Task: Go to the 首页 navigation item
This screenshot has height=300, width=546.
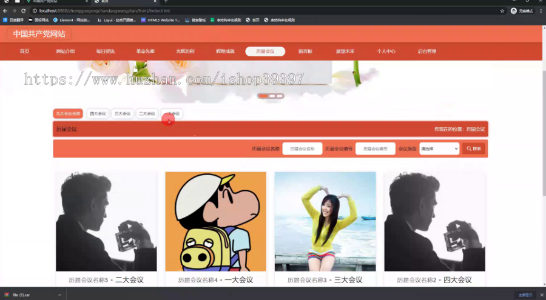Action: coord(24,51)
